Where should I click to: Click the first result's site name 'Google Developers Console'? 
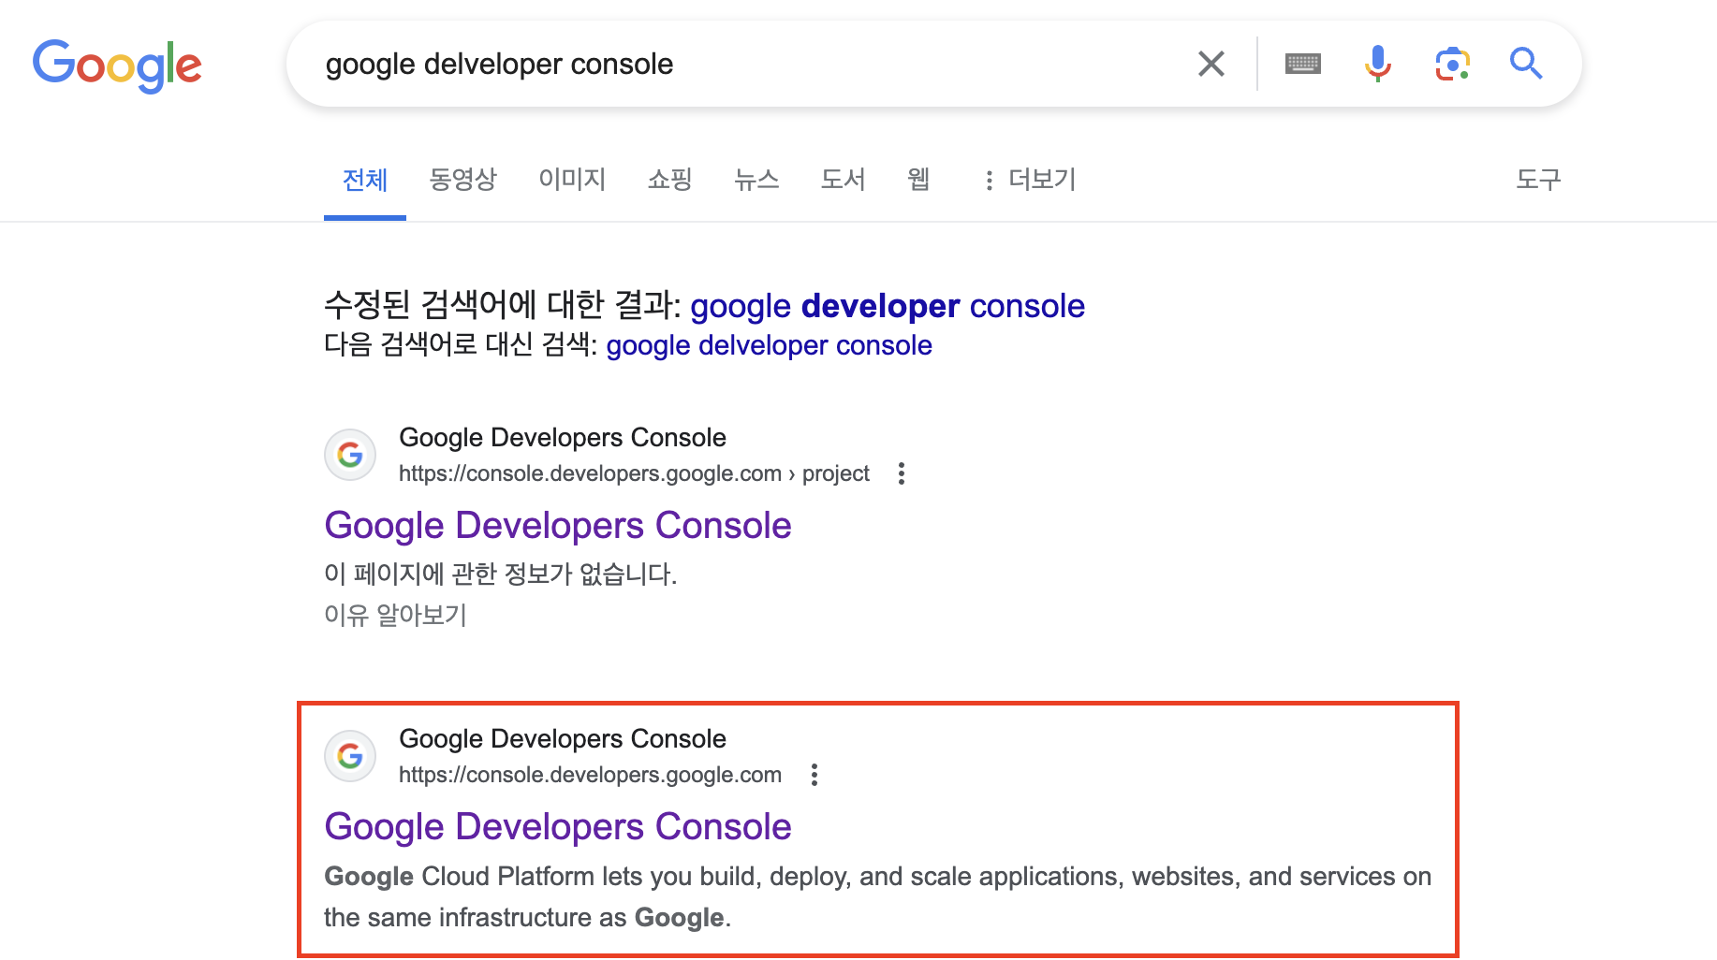(563, 437)
